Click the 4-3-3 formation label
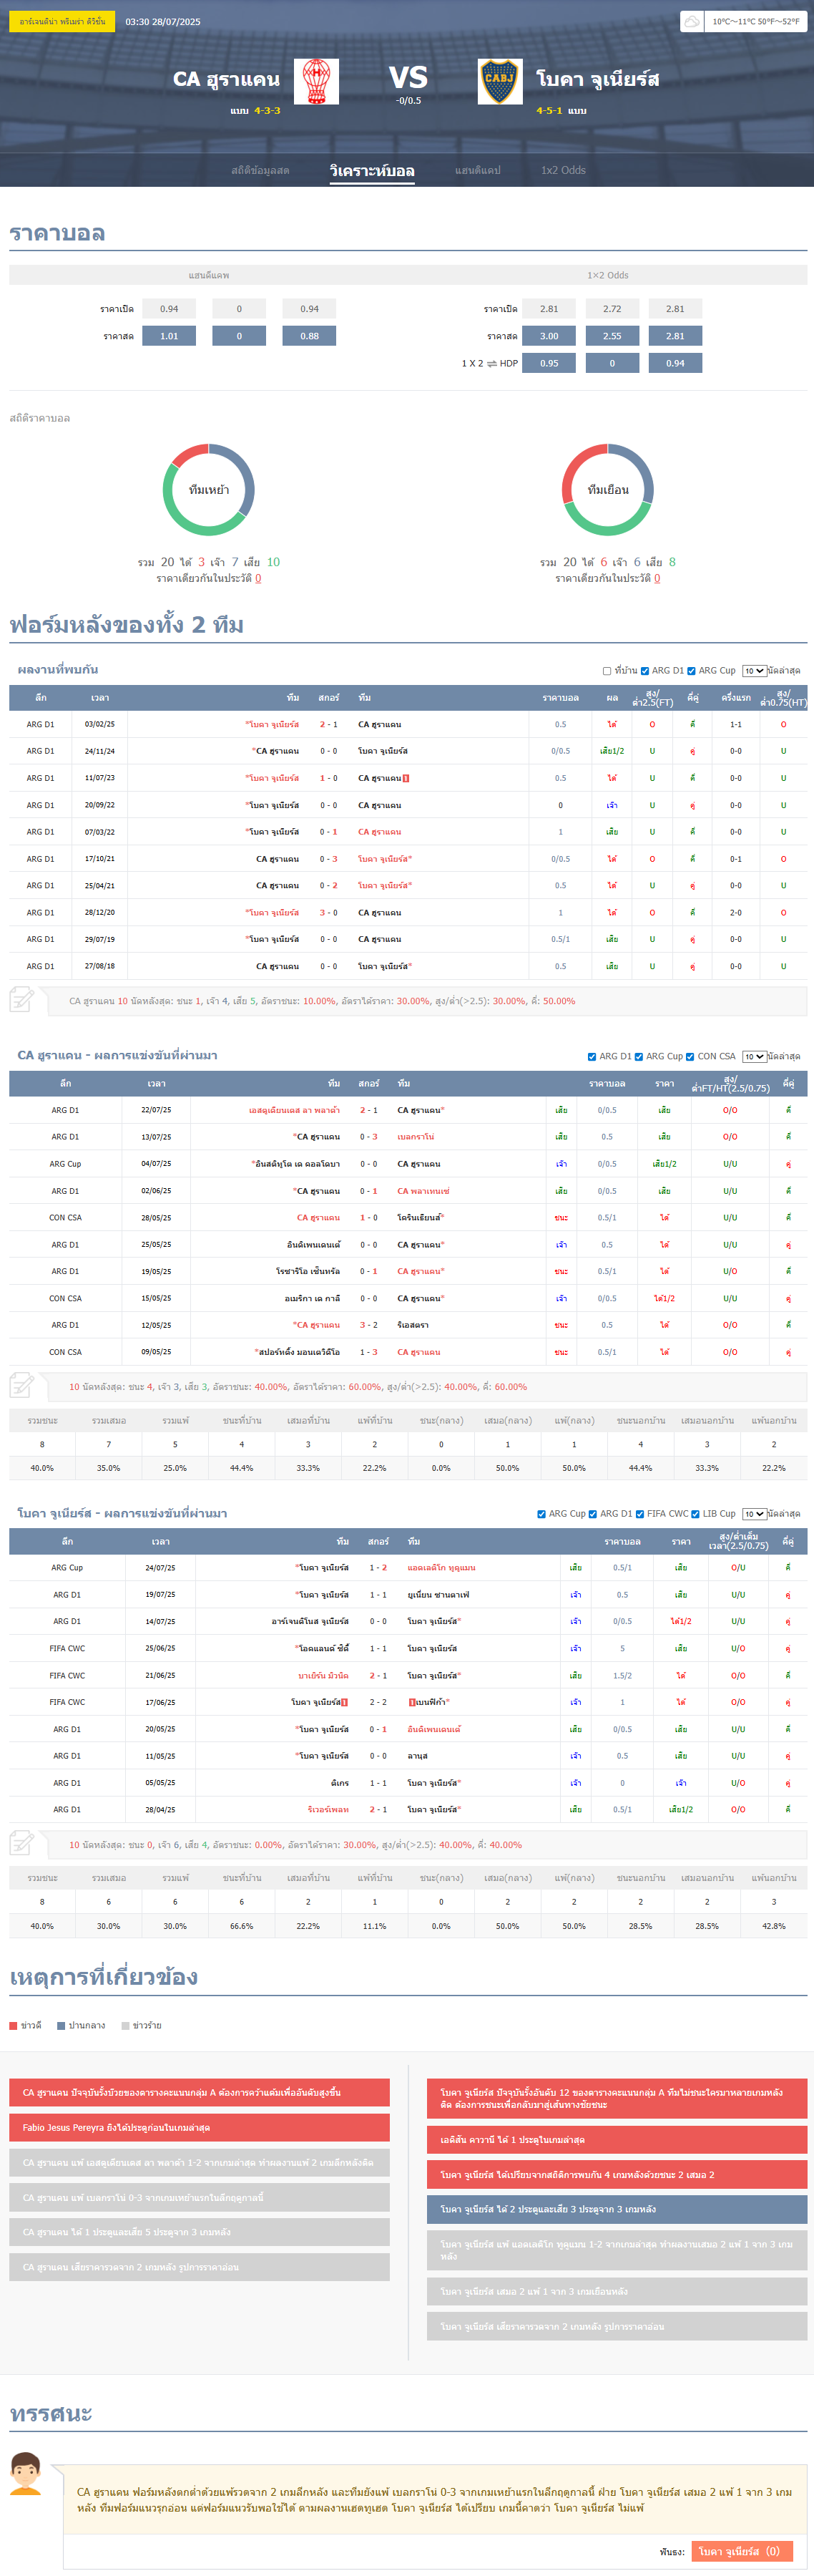The width and height of the screenshot is (814, 2576). [x=268, y=111]
